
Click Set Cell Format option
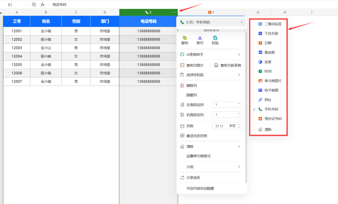coord(198,156)
